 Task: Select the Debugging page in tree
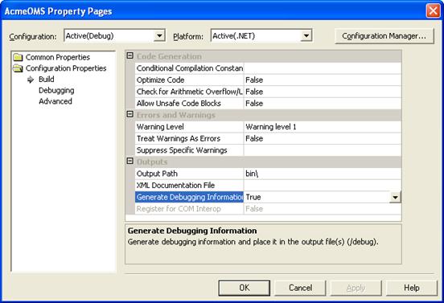(x=56, y=91)
